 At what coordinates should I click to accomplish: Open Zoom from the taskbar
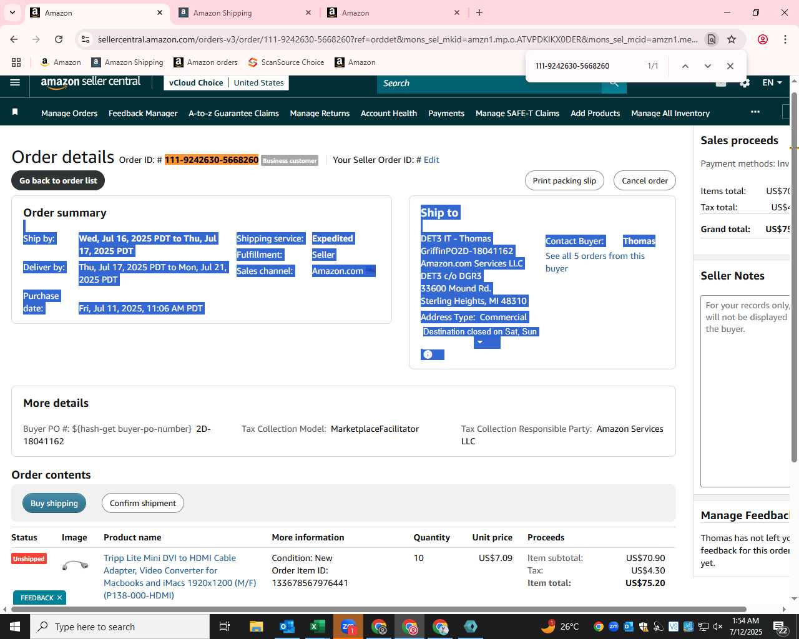tap(348, 627)
